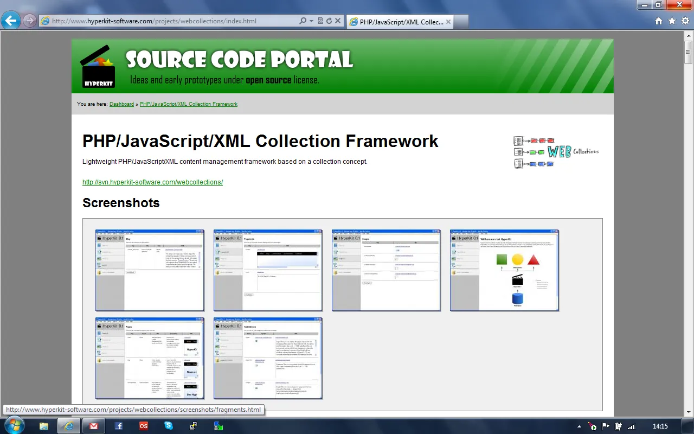Screen dimensions: 694x434
Task: Toggle the Compatibility View icon
Action: click(x=320, y=21)
